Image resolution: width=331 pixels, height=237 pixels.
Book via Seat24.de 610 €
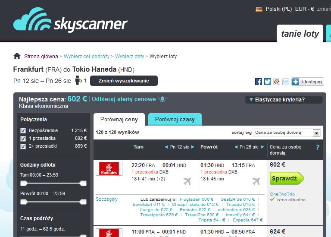[238, 199]
